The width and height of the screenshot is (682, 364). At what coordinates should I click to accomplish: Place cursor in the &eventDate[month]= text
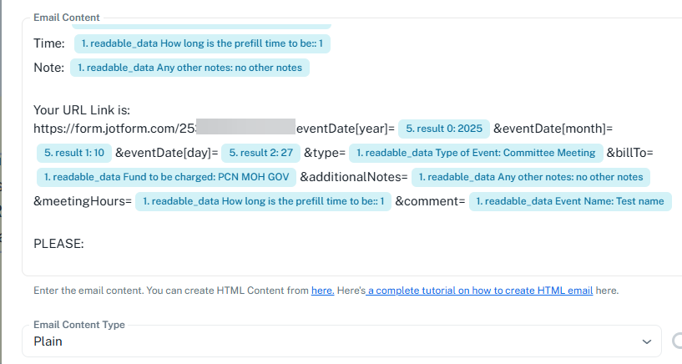coord(553,129)
